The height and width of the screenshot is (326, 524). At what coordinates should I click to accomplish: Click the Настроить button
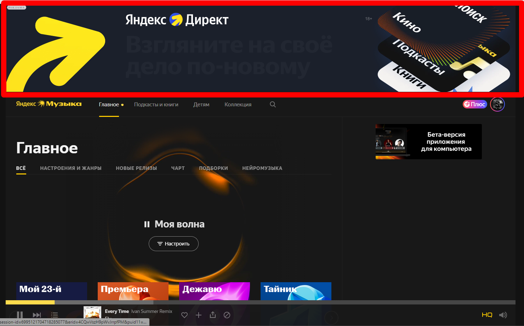point(173,244)
